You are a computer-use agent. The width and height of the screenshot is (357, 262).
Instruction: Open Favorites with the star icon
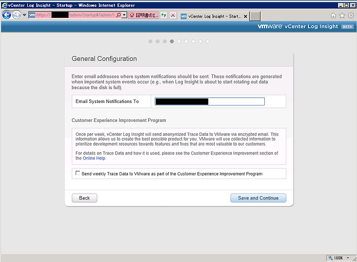tap(342, 15)
